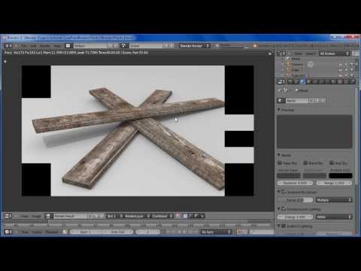The height and width of the screenshot is (271, 361).
Task: Open the All Scenes outliner dropdown
Action: point(334,53)
